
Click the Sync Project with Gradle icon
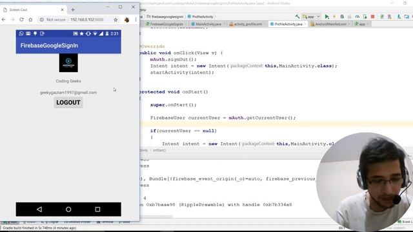(382, 17)
